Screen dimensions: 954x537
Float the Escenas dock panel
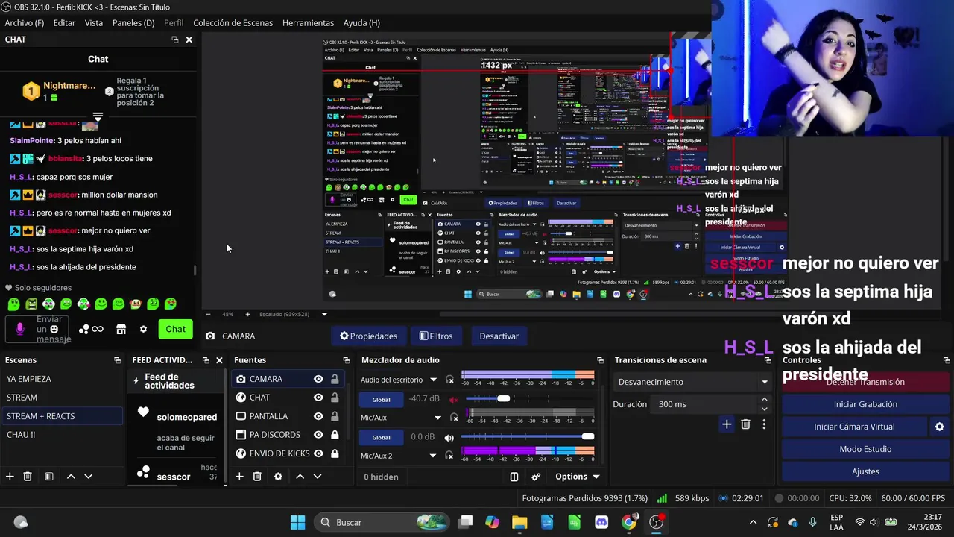(117, 360)
